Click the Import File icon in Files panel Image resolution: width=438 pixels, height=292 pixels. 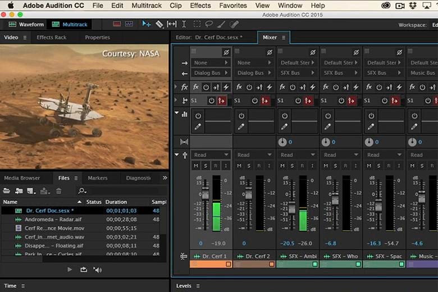click(19, 191)
